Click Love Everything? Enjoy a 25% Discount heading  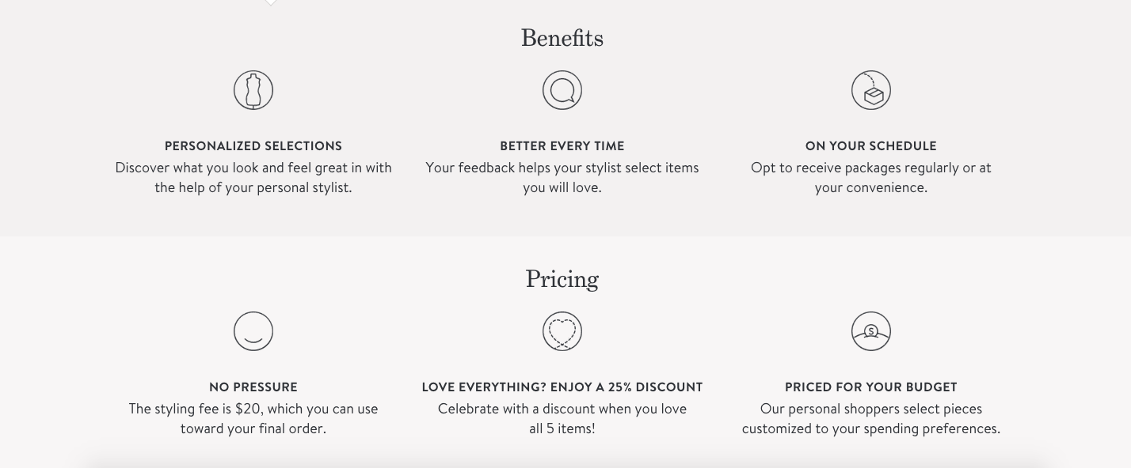point(562,387)
